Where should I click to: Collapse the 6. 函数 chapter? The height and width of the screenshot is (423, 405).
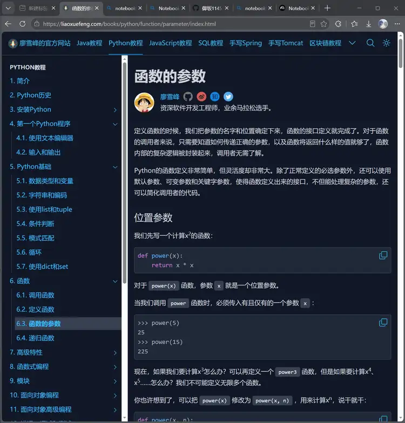115,282
